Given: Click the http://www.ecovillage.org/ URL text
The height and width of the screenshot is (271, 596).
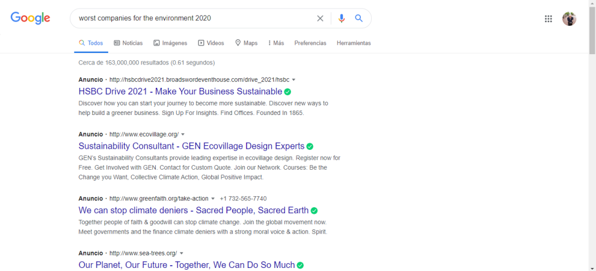Looking at the screenshot, I should [144, 134].
